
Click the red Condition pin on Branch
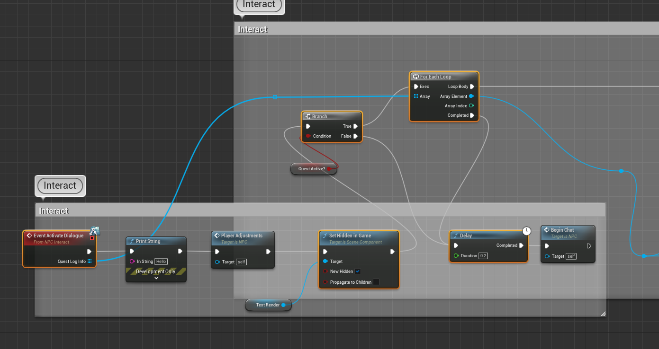click(308, 136)
